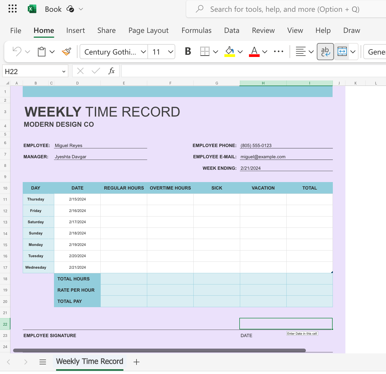Apply the Borders icon
386x374 pixels.
click(x=205, y=52)
